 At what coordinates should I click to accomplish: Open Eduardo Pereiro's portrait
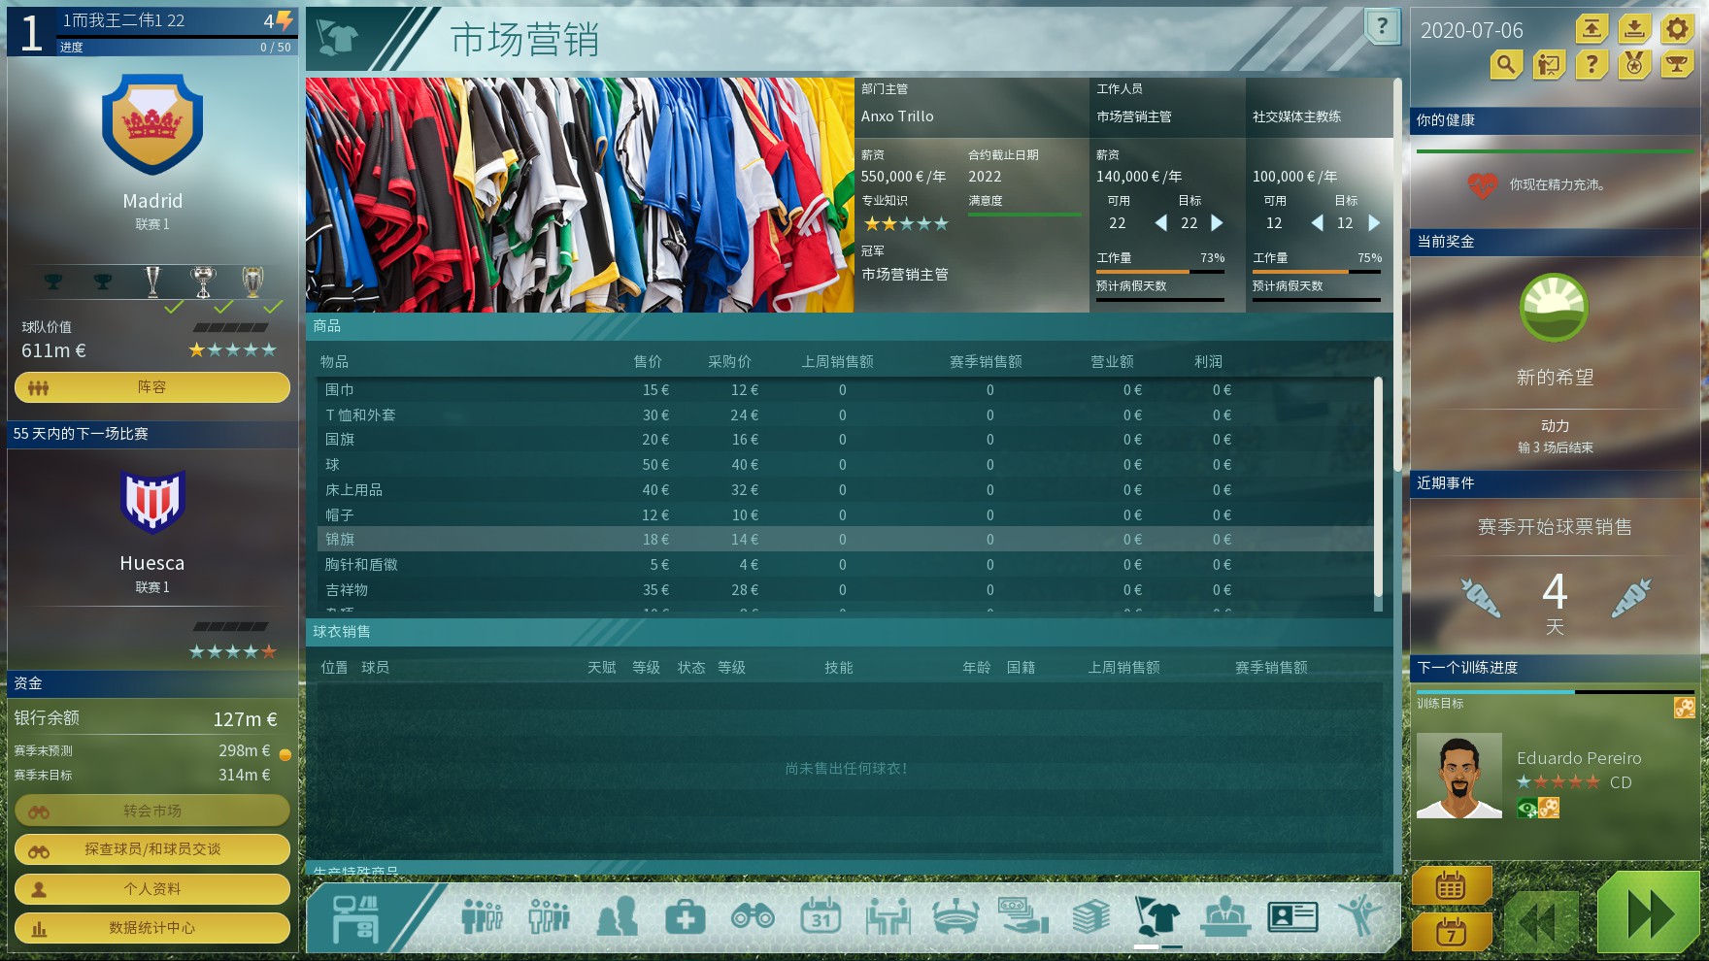[1458, 776]
